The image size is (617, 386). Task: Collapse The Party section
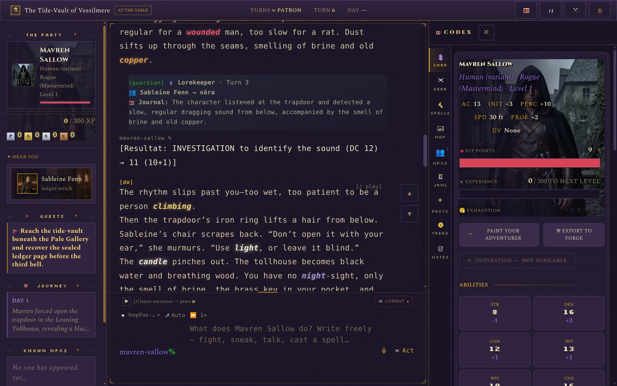75,35
